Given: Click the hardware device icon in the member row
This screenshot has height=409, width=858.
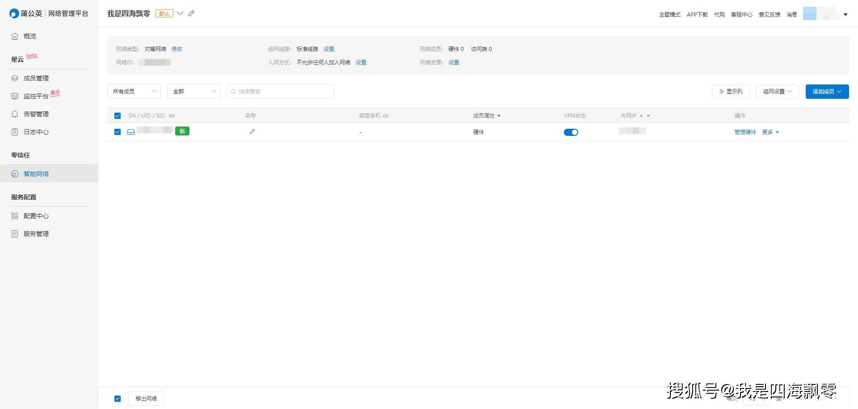Looking at the screenshot, I should 131,132.
